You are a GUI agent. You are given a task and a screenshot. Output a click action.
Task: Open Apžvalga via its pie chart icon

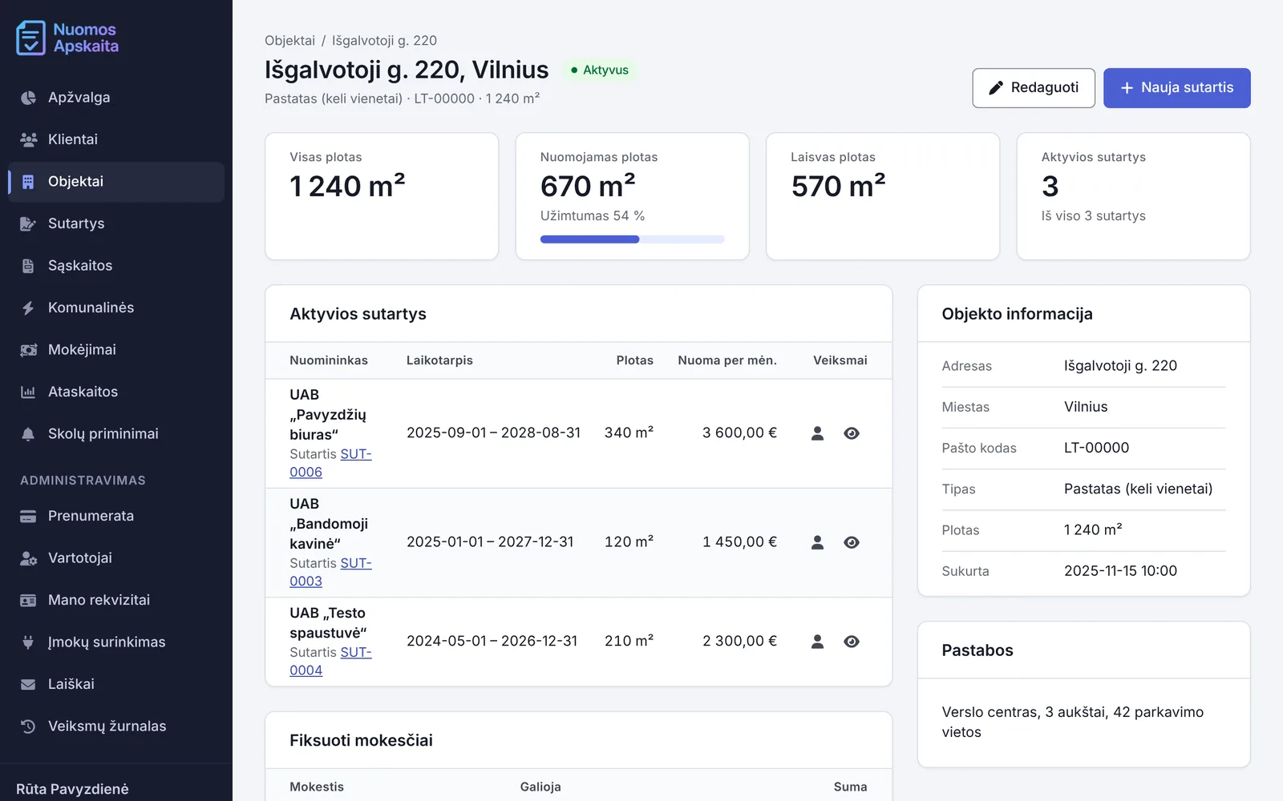(28, 98)
